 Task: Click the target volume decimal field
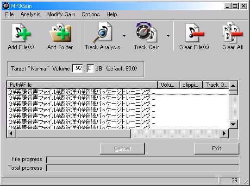(90, 68)
